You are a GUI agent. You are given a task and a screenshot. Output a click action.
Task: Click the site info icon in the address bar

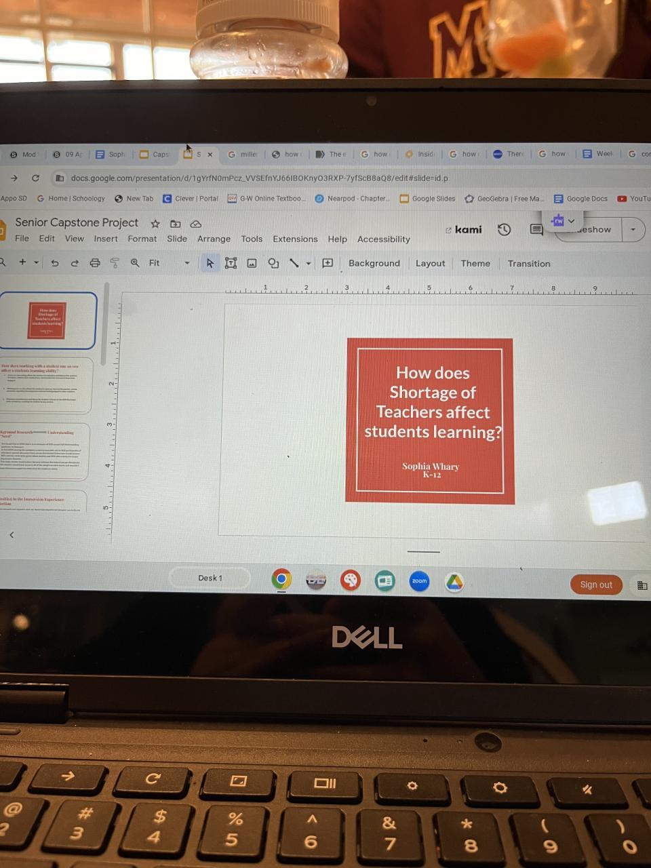pos(60,178)
